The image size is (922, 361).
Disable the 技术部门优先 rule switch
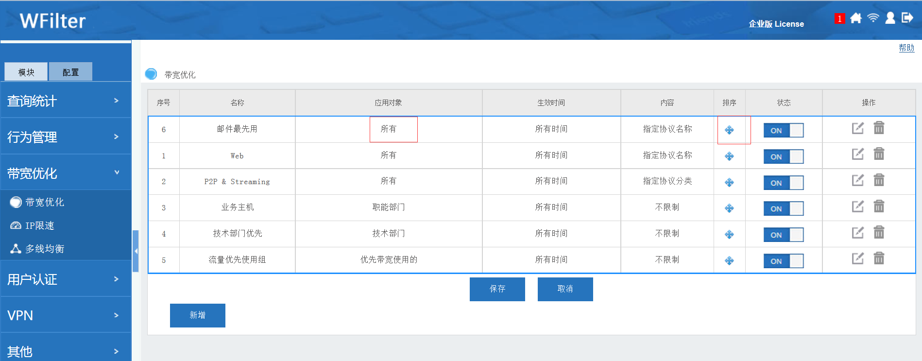coord(783,235)
